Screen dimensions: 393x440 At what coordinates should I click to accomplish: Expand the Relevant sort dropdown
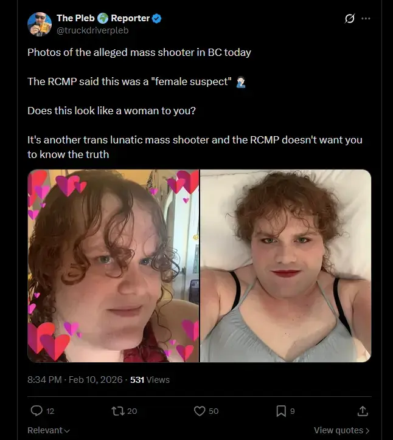click(x=49, y=430)
